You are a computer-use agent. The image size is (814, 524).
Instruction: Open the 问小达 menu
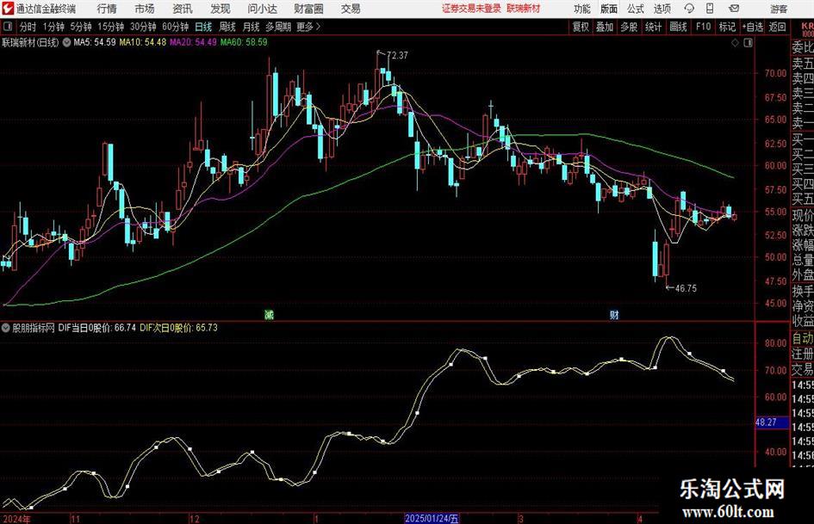(262, 9)
